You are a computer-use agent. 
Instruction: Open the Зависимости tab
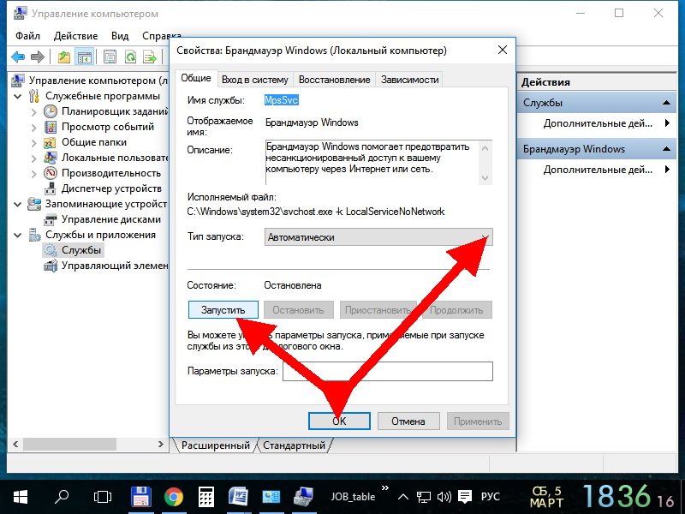click(x=409, y=80)
